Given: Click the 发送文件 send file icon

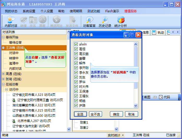Looking at the screenshot, I should point(72,21).
